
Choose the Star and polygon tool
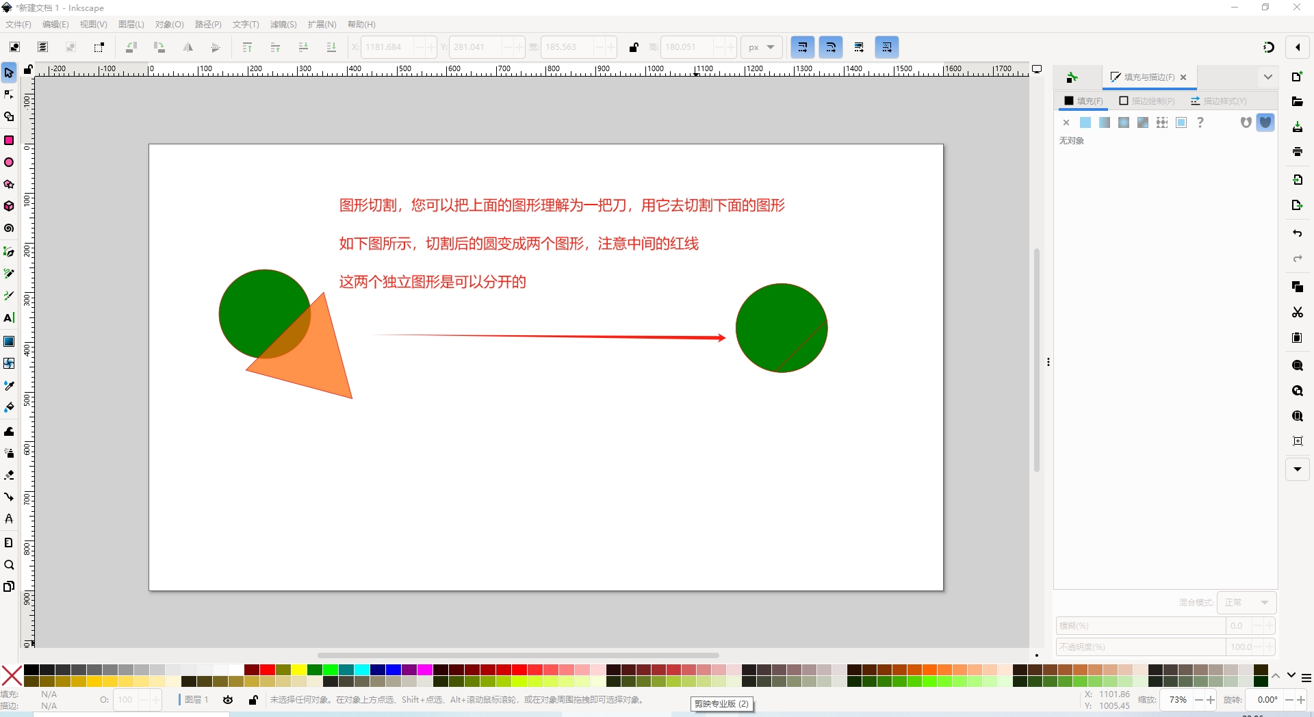click(9, 185)
